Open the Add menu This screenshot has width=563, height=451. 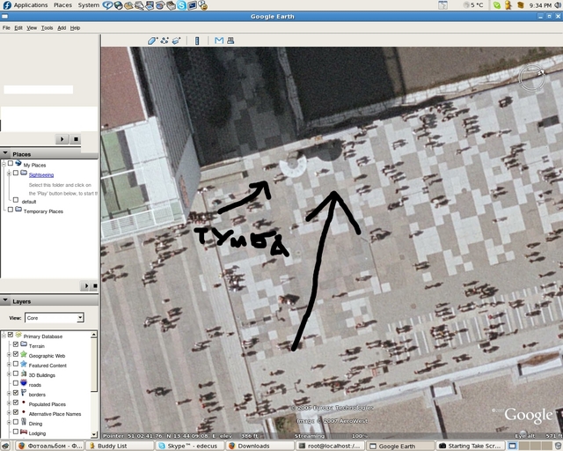[x=62, y=28]
